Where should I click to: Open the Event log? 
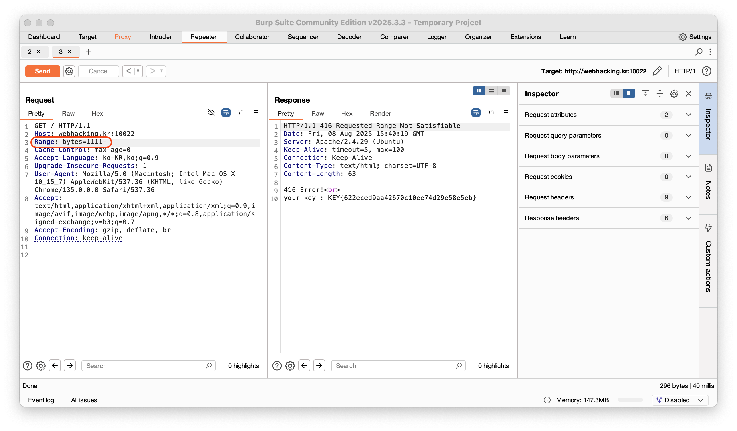[41, 400]
